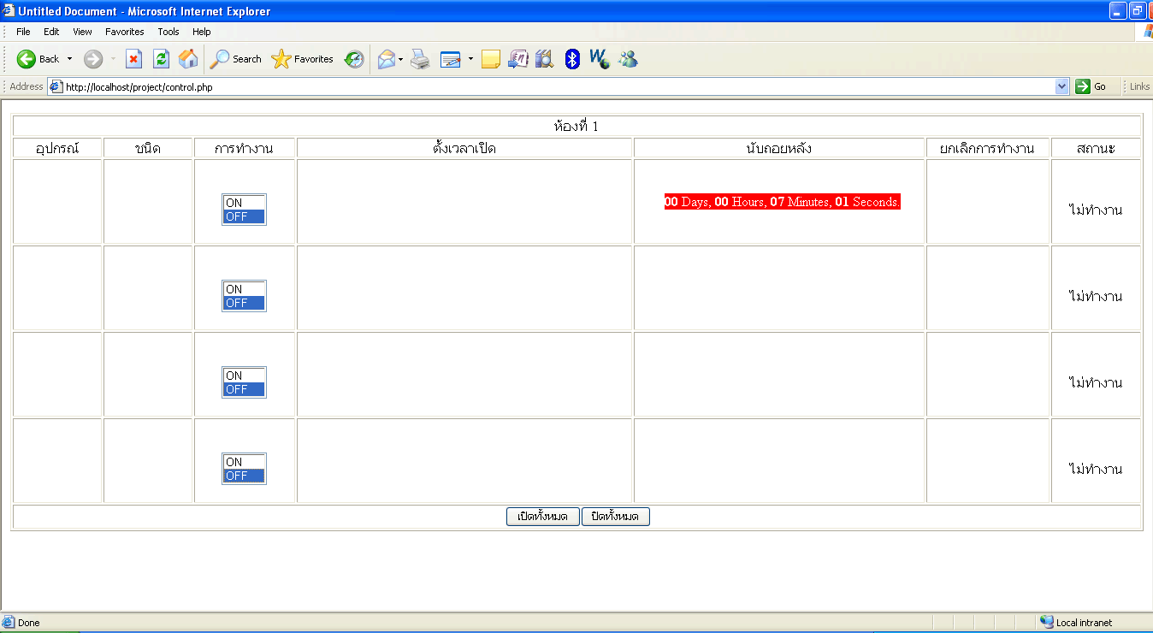The width and height of the screenshot is (1153, 633).
Task: Click the Go button next to address bar
Action: pos(1091,86)
